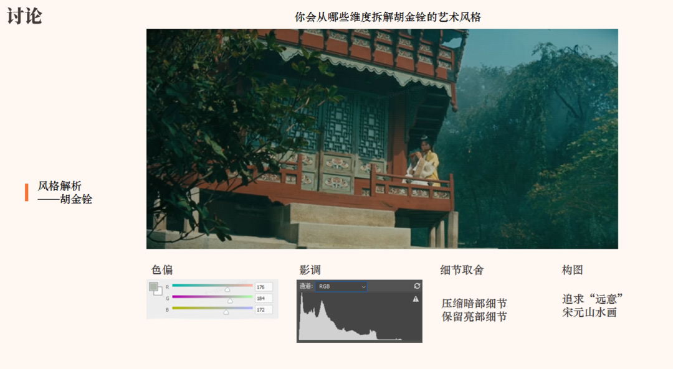This screenshot has width=673, height=369.
Task: Click the B blue channel slider
Action: pyautogui.click(x=212, y=309)
